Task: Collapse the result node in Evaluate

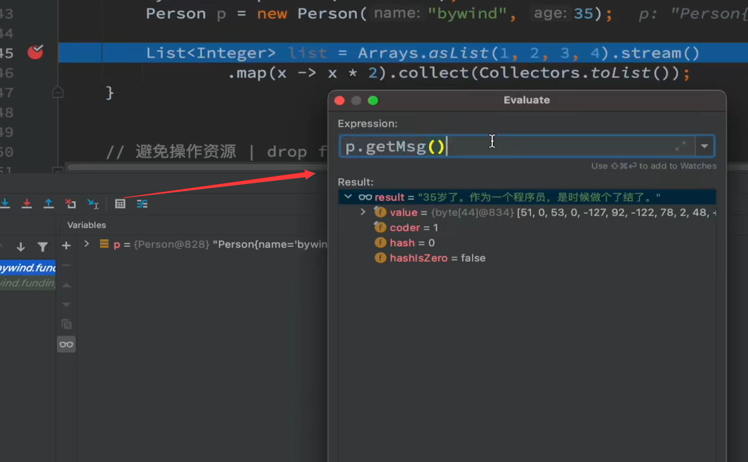Action: point(348,197)
